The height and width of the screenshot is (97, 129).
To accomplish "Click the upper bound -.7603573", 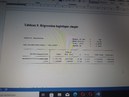I will [x=110, y=62].
